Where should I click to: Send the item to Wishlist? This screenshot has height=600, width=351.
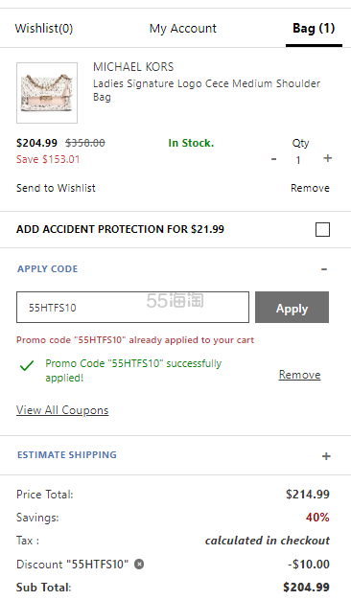pyautogui.click(x=56, y=188)
